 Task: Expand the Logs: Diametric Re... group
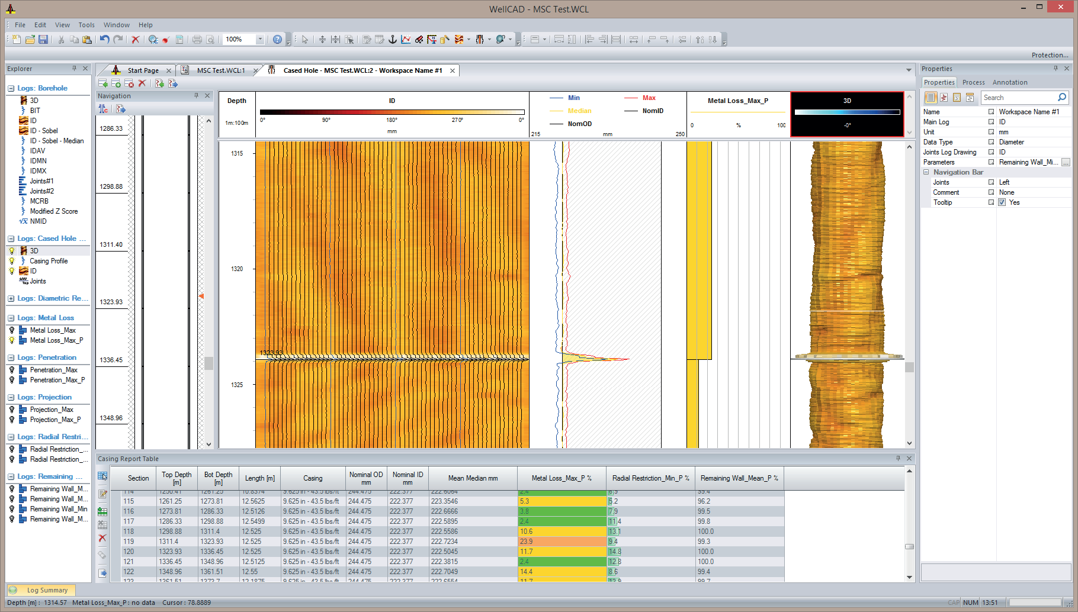pyautogui.click(x=11, y=299)
